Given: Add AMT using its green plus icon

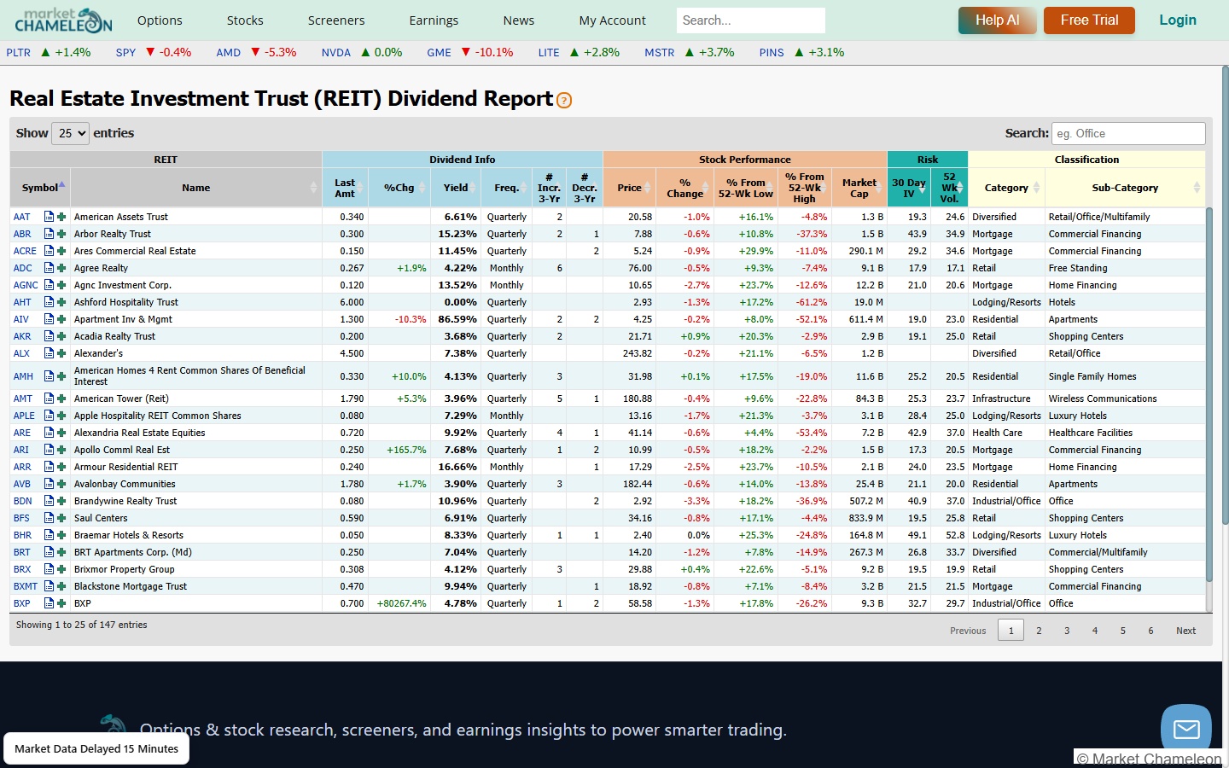Looking at the screenshot, I should 61,399.
